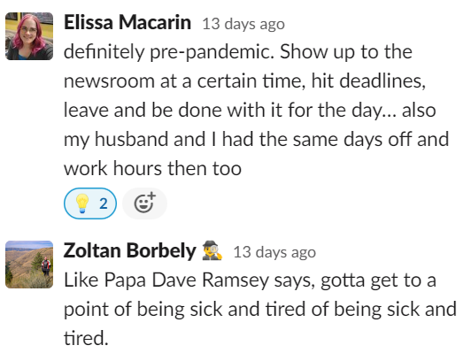This screenshot has height=353, width=471.
Task: Click the reaction count number 2
Action: click(104, 203)
